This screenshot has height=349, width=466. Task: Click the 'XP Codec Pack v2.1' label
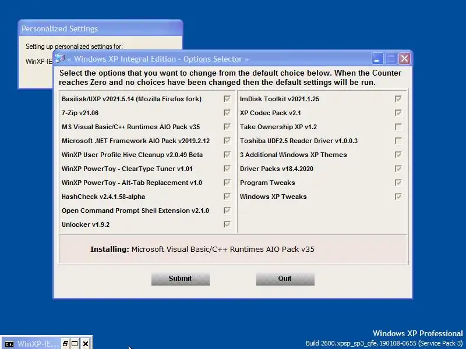point(270,113)
